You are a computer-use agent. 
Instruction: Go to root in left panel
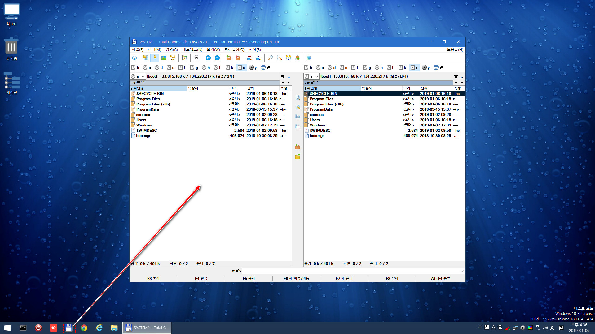[283, 76]
